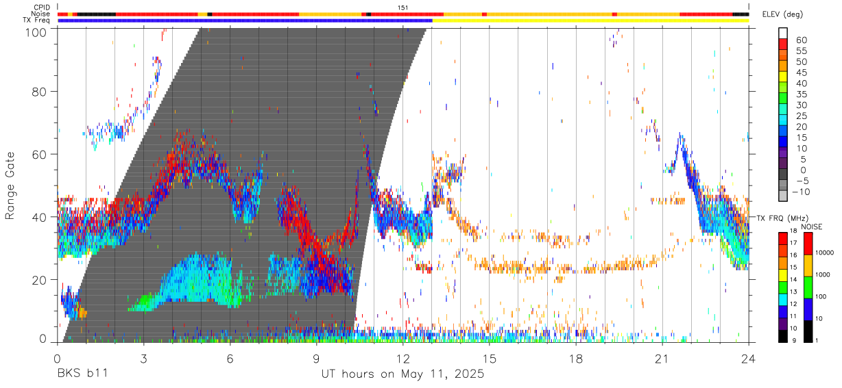This screenshot has width=842, height=388.
Task: Click the light gray bottom ELEV color bar segment
Action: [x=784, y=196]
